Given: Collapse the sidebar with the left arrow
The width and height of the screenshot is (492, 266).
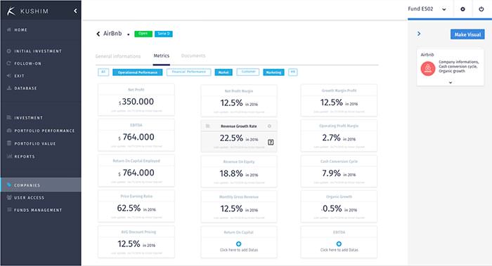Looking at the screenshot, I should (x=75, y=11).
